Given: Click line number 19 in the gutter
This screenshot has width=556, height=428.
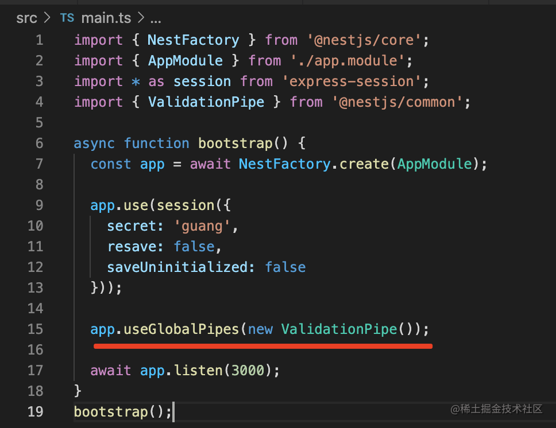Looking at the screenshot, I should pyautogui.click(x=35, y=411).
